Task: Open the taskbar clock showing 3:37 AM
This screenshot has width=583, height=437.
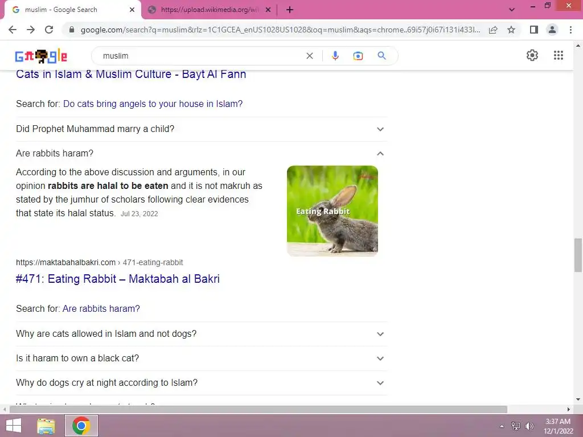Action: tap(559, 426)
